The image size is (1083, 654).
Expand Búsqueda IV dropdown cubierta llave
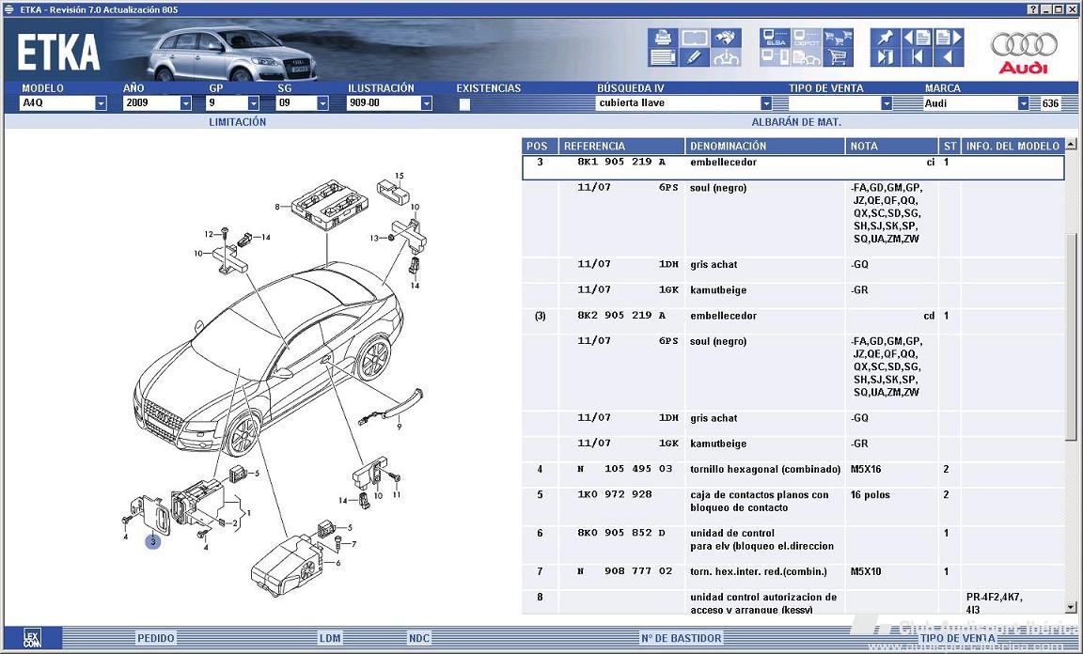tap(766, 103)
